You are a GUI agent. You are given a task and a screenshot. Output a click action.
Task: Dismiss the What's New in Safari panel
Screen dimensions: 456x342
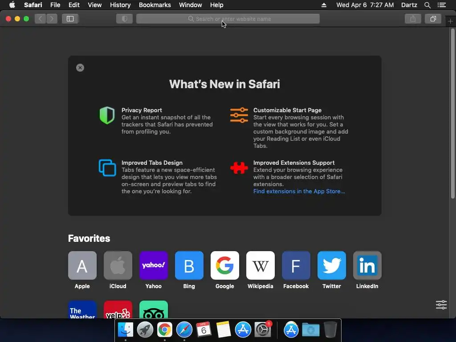coord(80,68)
